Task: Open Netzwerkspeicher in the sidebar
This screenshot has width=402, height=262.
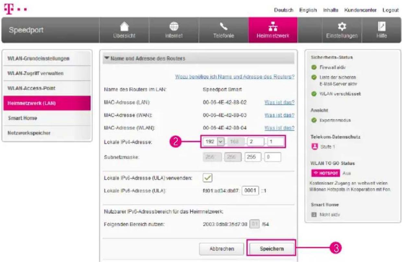Action: pos(46,133)
